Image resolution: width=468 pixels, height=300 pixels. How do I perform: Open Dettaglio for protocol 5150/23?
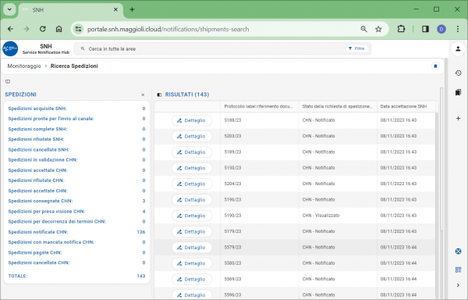(192, 168)
